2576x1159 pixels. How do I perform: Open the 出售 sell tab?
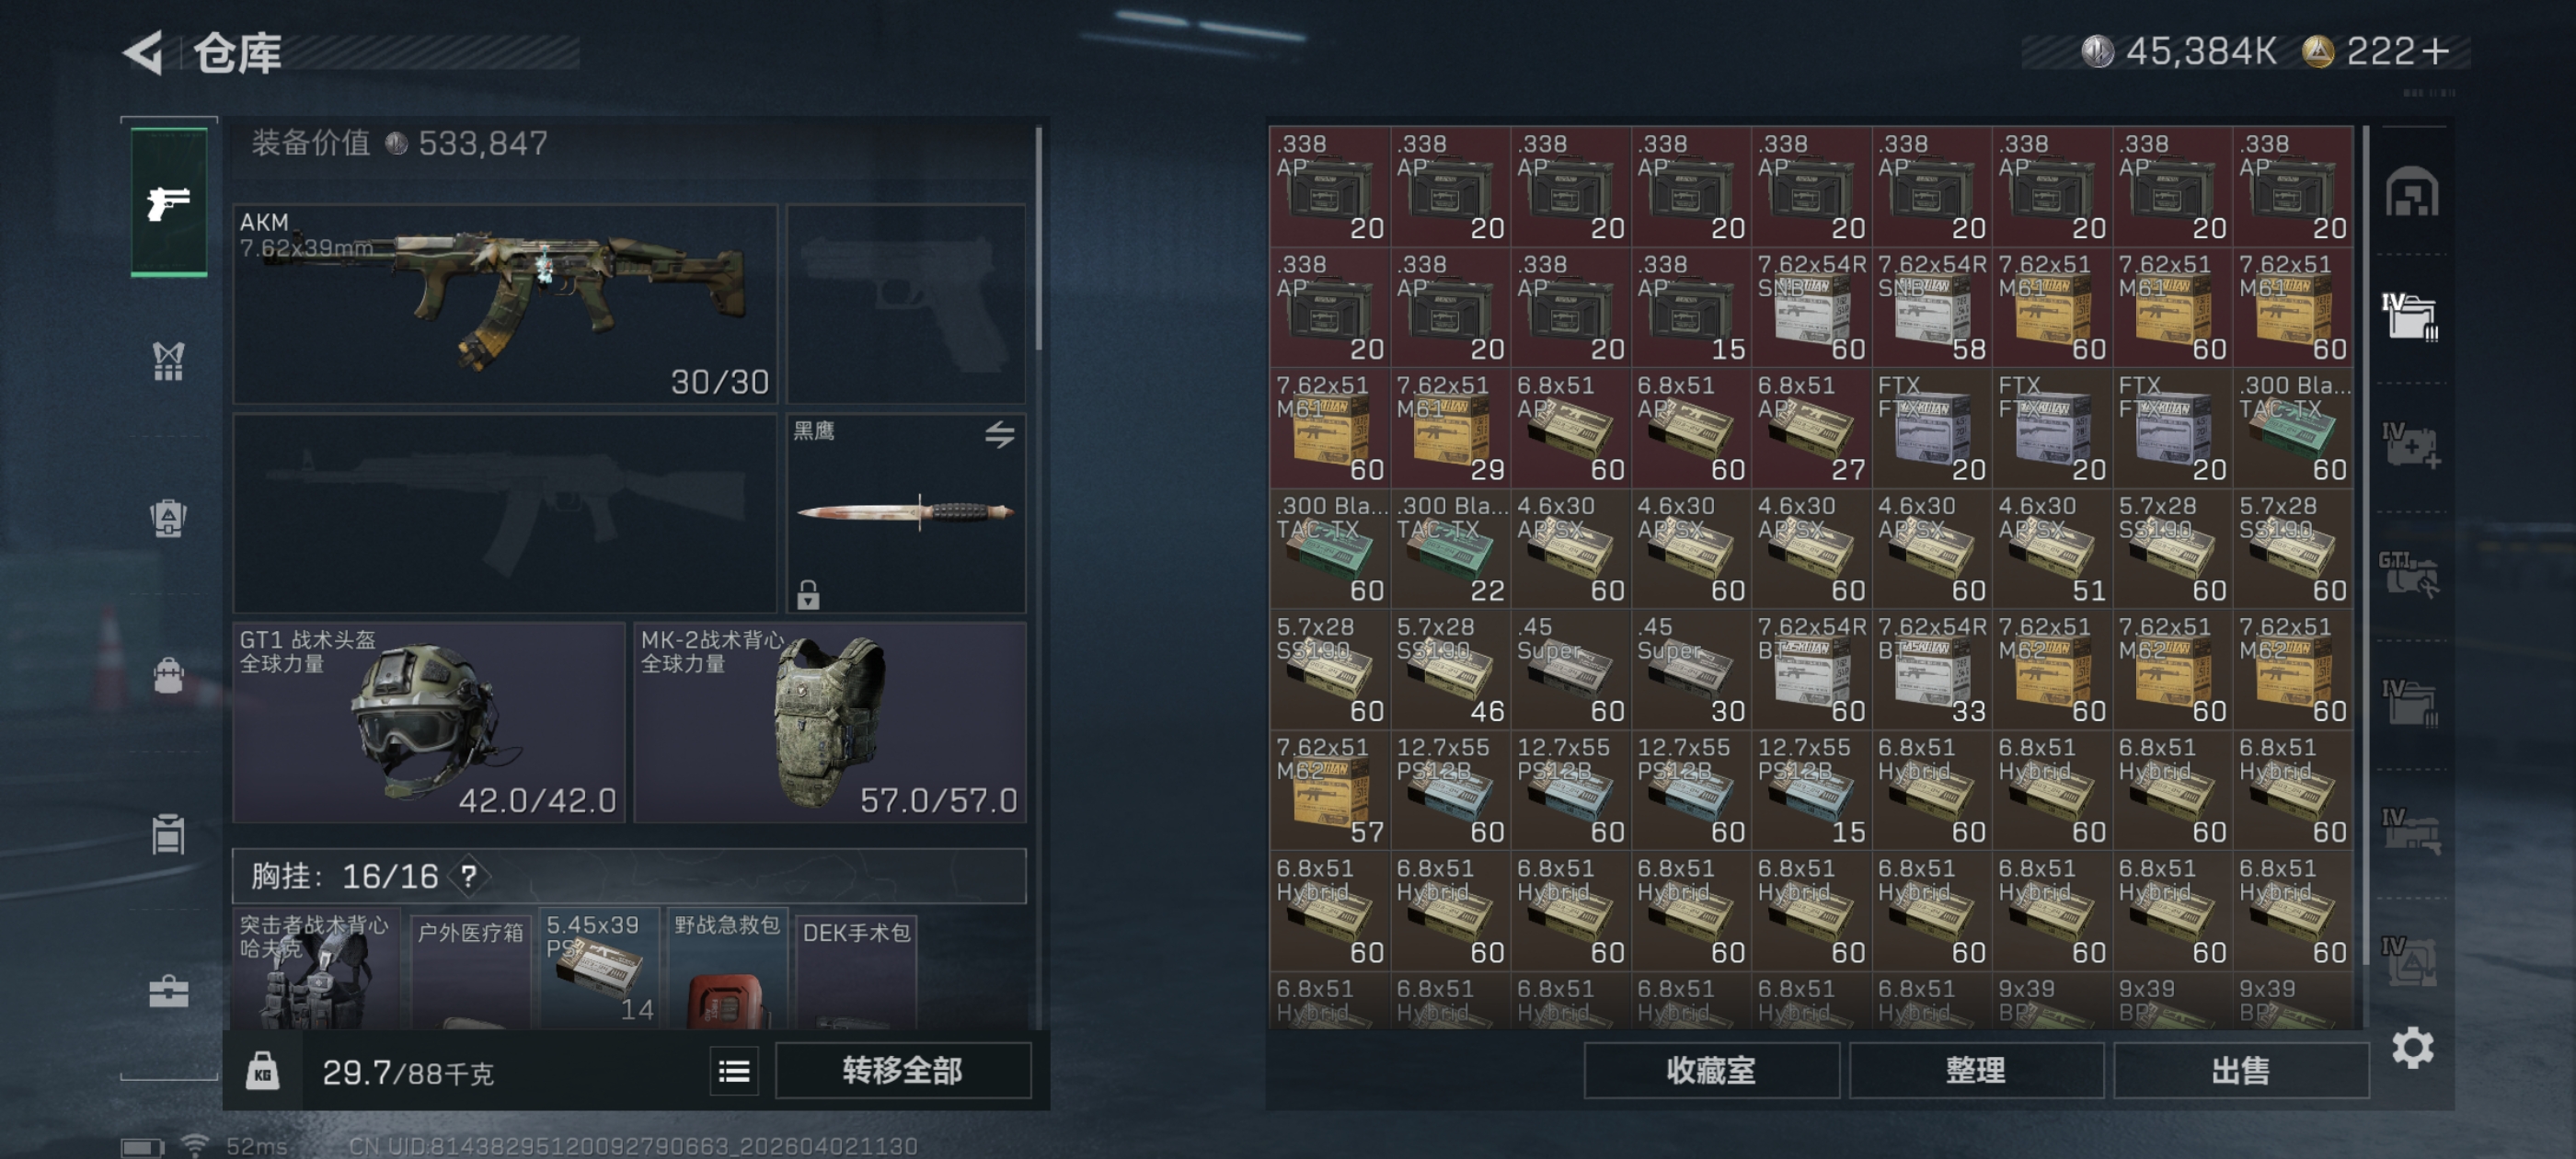click(2240, 1071)
